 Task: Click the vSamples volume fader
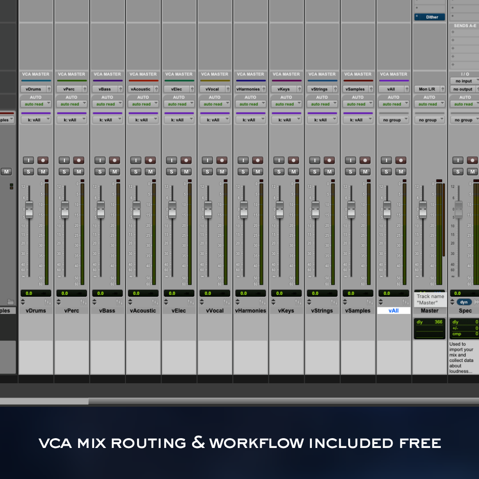(351, 209)
